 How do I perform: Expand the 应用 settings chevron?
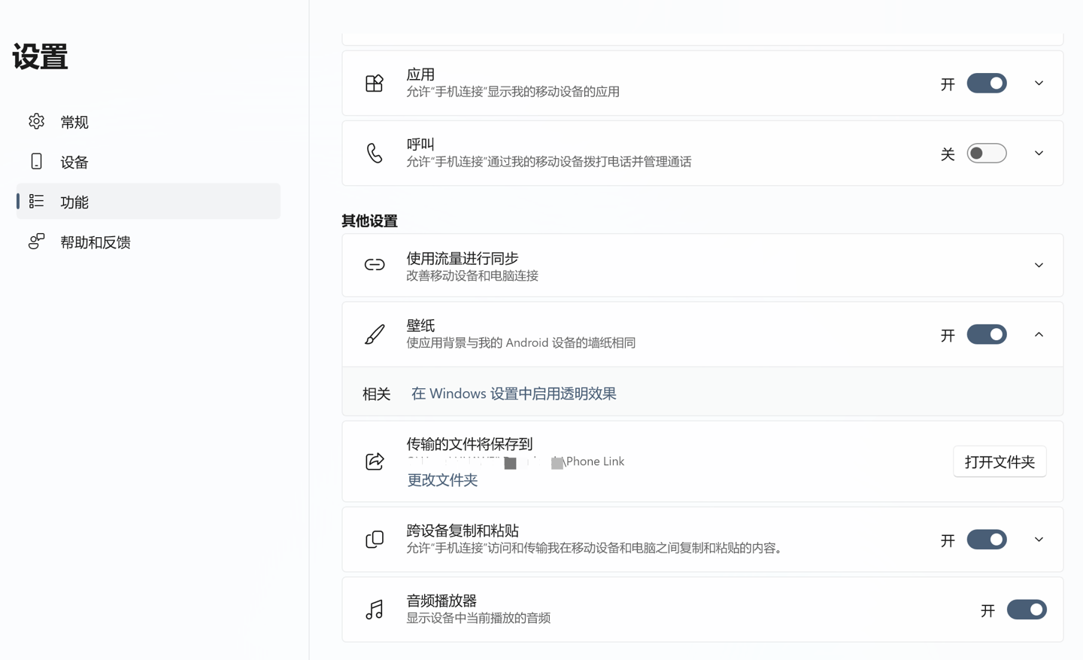(x=1039, y=83)
